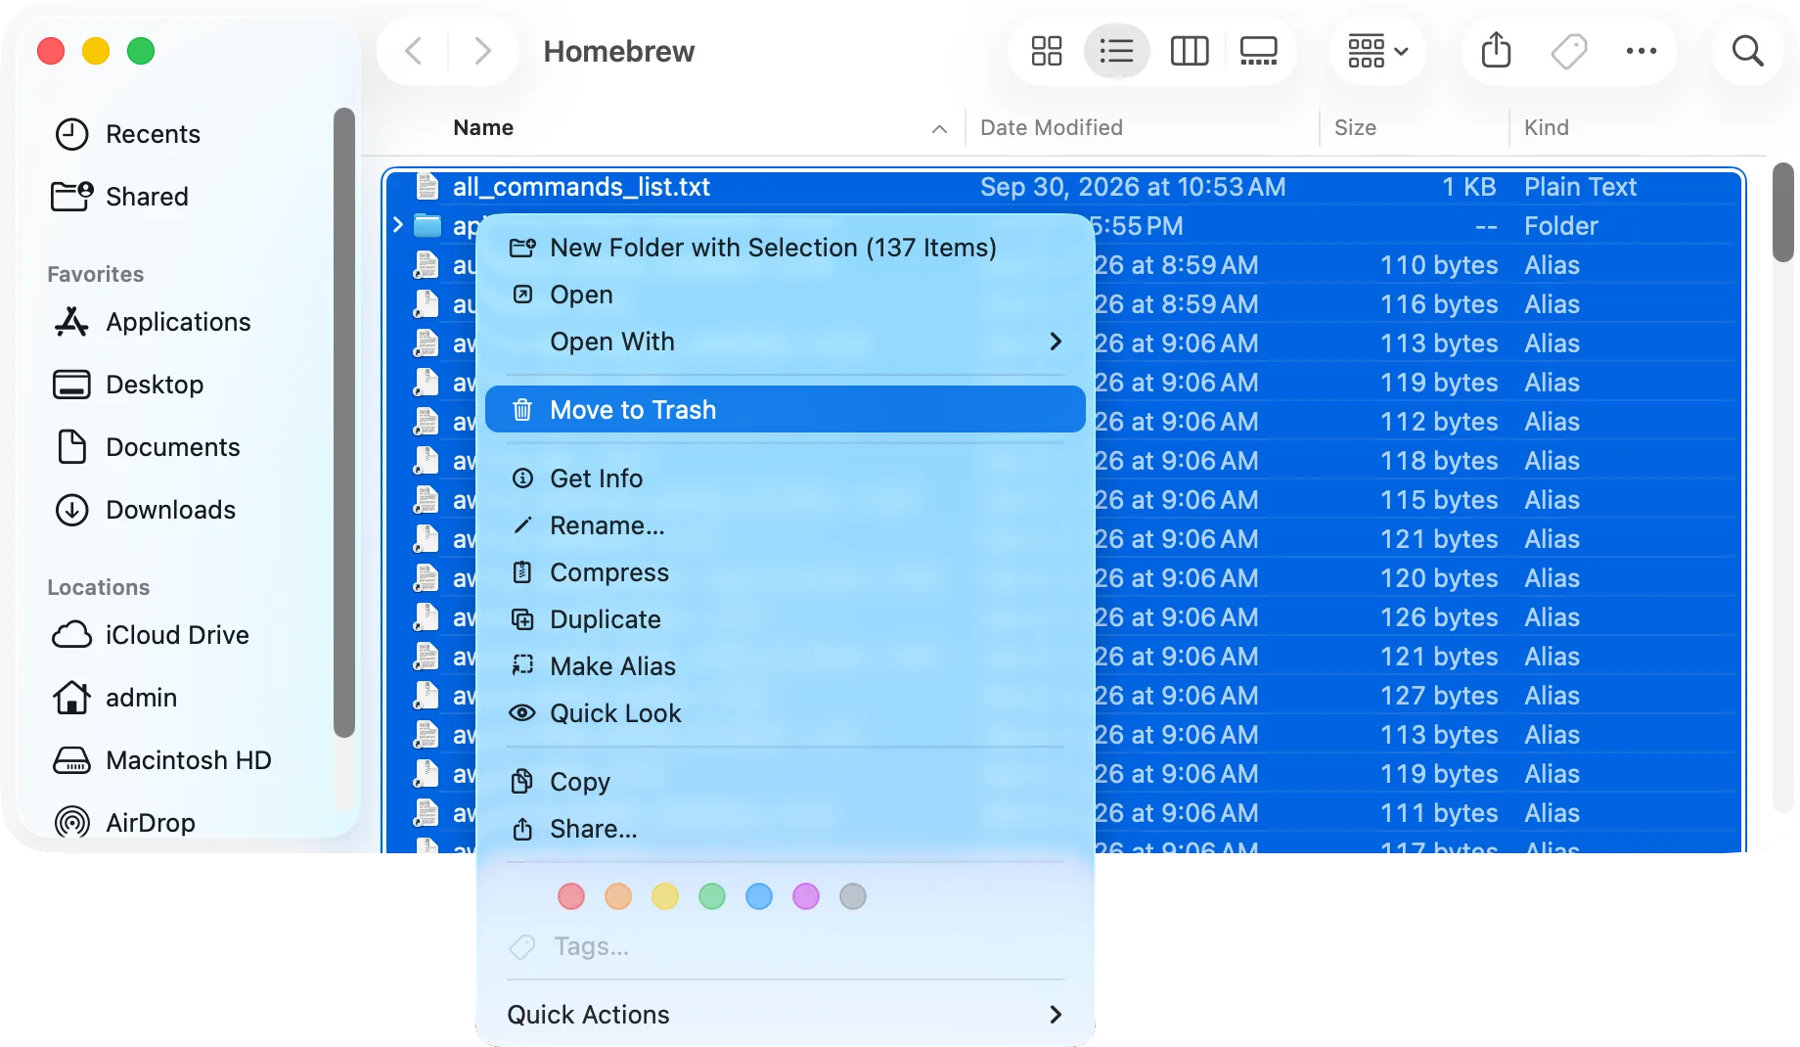Switch to column view
1800x1047 pixels.
pyautogui.click(x=1190, y=51)
